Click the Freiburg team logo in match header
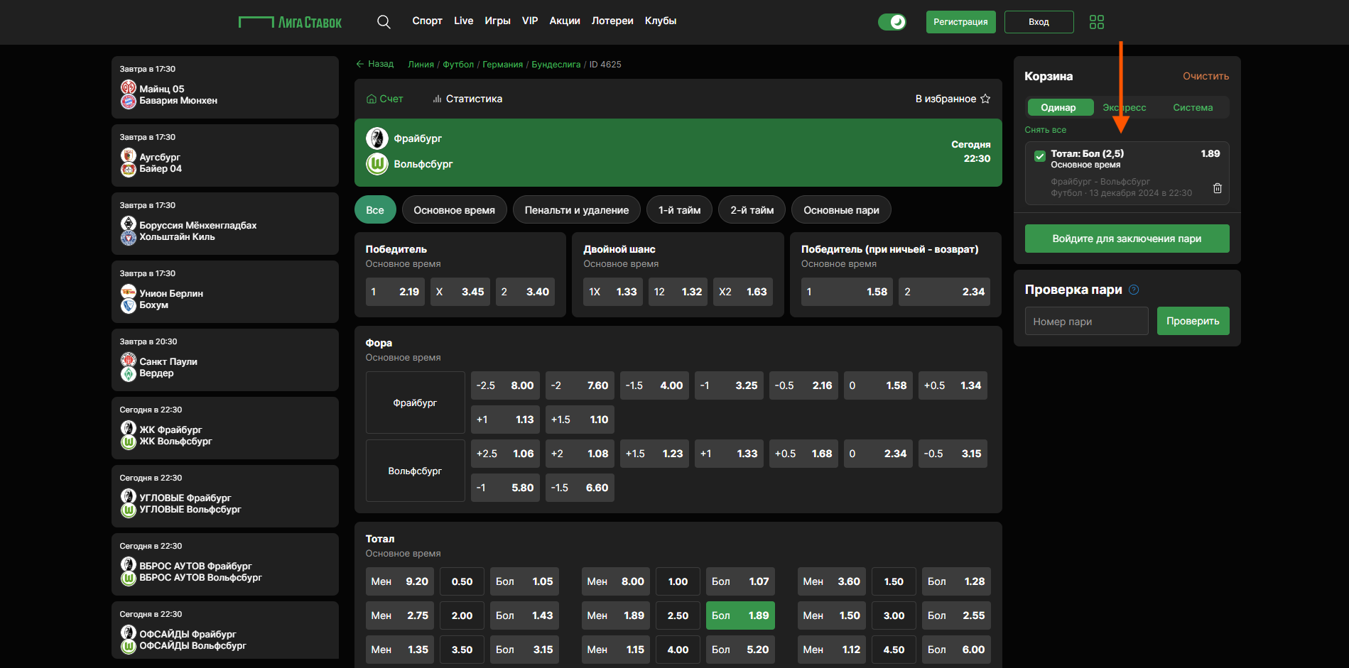The width and height of the screenshot is (1349, 668). pos(376,138)
